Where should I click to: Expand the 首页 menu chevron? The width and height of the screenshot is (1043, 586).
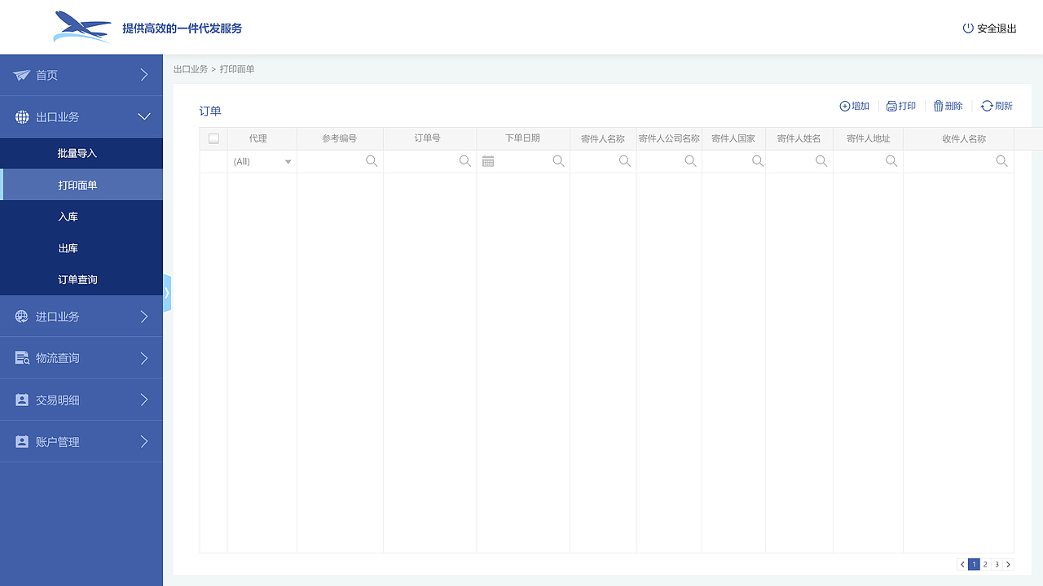pyautogui.click(x=144, y=75)
